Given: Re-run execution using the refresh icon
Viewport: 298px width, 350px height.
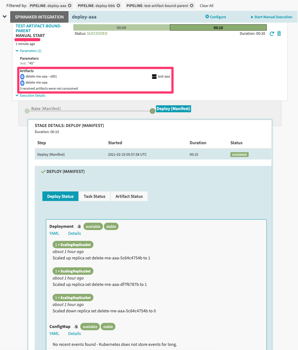Looking at the screenshot, I should click(x=272, y=33).
